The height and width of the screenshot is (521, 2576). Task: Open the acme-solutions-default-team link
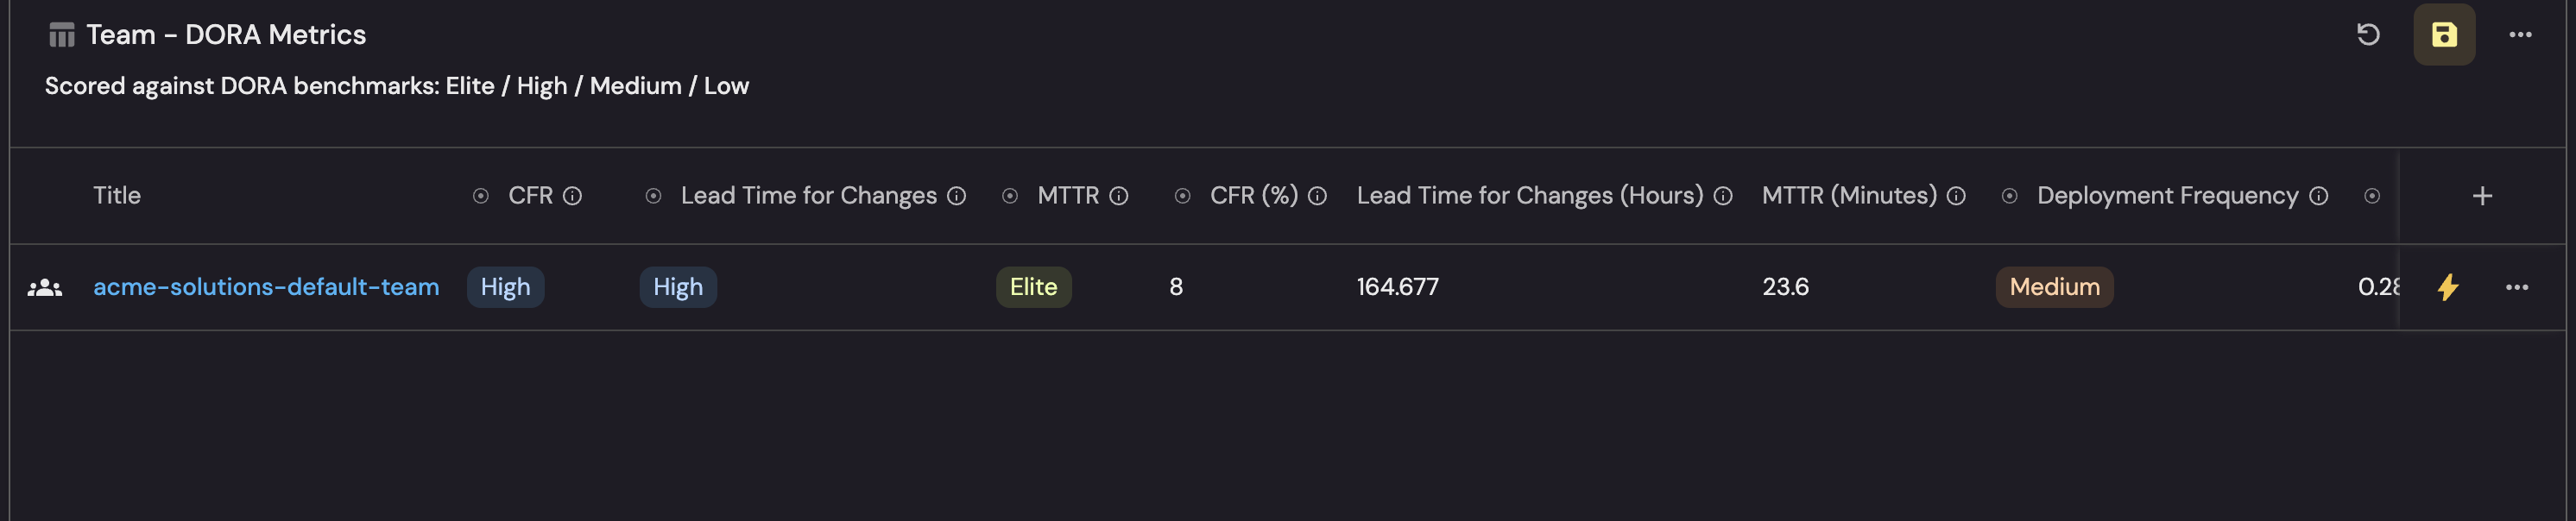266,287
